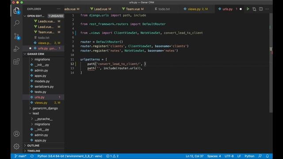This screenshot has height=159, width=283.
Task: Click the 1 UNSAVED badge
Action: [56, 16]
